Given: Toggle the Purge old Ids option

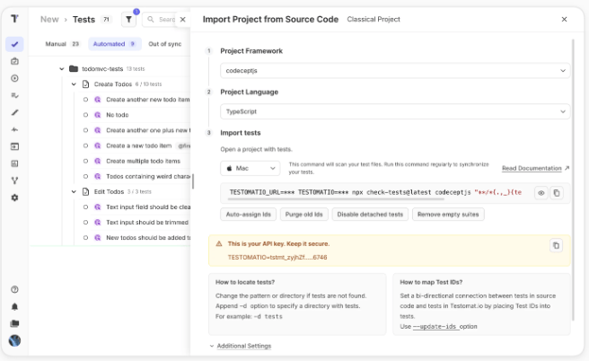Looking at the screenshot, I should pos(303,215).
